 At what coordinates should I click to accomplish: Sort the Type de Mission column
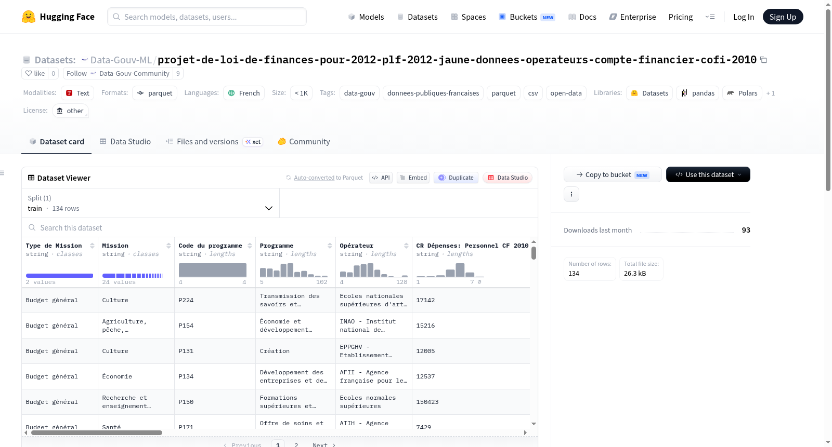coord(92,246)
